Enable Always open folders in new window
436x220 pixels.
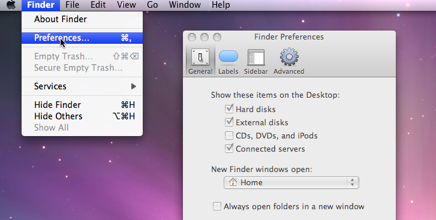pos(217,206)
